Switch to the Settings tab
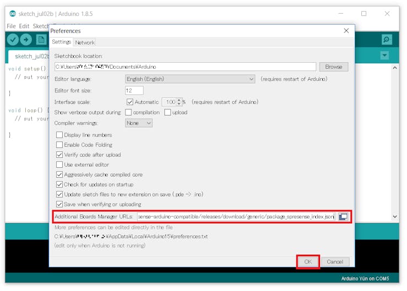 click(61, 42)
